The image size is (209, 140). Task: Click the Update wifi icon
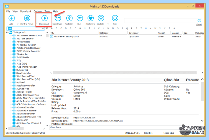point(101,18)
